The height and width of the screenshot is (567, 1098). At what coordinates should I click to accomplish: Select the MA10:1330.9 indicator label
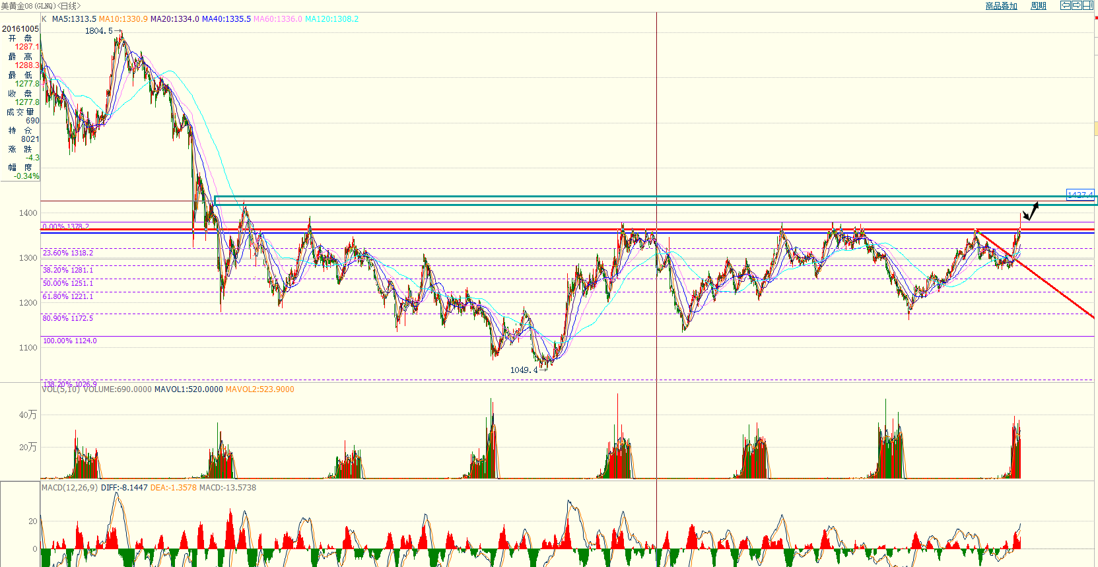123,19
